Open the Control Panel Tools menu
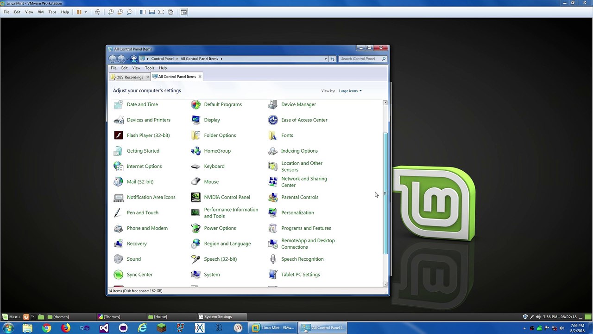 pos(150,68)
